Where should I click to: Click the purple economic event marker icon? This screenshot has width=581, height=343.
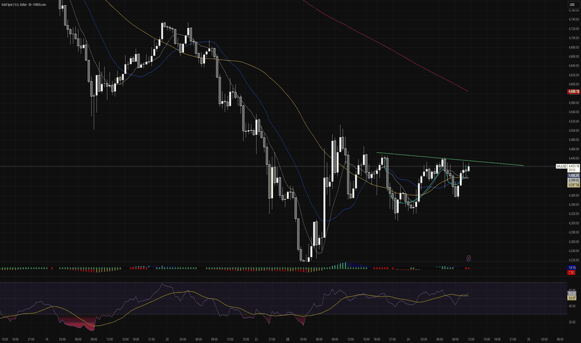click(x=469, y=257)
